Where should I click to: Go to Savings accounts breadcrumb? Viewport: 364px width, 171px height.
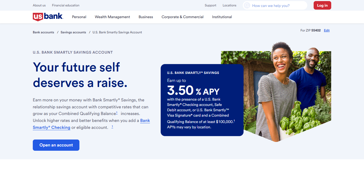(x=73, y=32)
